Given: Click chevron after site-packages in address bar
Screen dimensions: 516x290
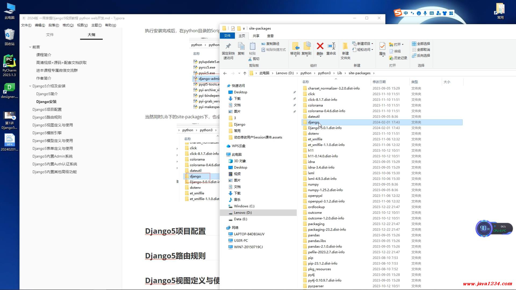Looking at the screenshot, I should pyautogui.click(x=374, y=73).
